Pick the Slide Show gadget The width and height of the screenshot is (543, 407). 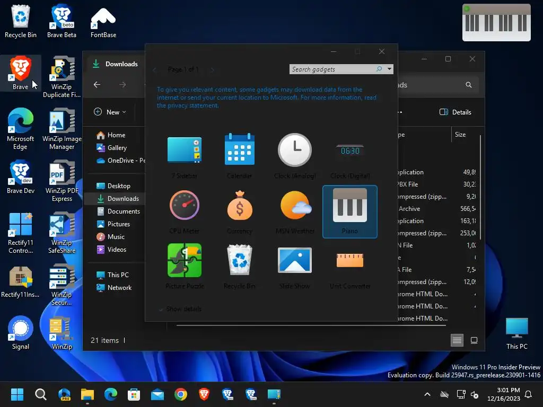pyautogui.click(x=295, y=267)
